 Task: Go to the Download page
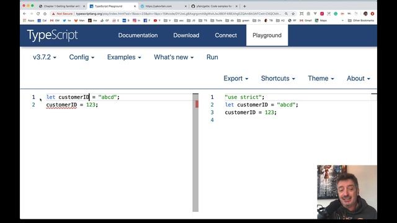[186, 35]
